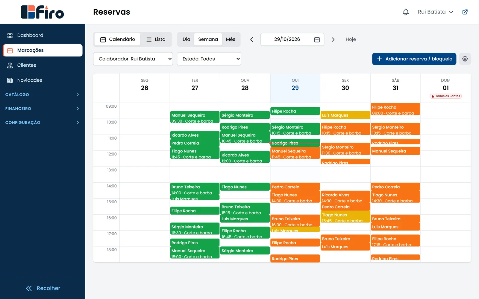Open Ricardo Alves 12:00 booking on Wednesday
This screenshot has width=479, height=299.
245,157
